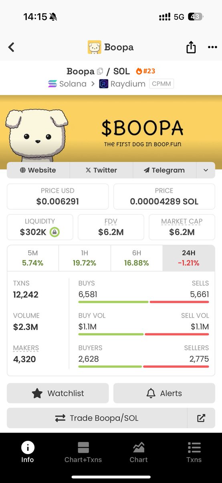
Task: Switch to Txns tab
Action: click(x=194, y=452)
